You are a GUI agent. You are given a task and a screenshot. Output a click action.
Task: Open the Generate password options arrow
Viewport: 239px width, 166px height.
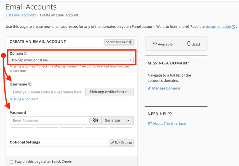(128, 121)
